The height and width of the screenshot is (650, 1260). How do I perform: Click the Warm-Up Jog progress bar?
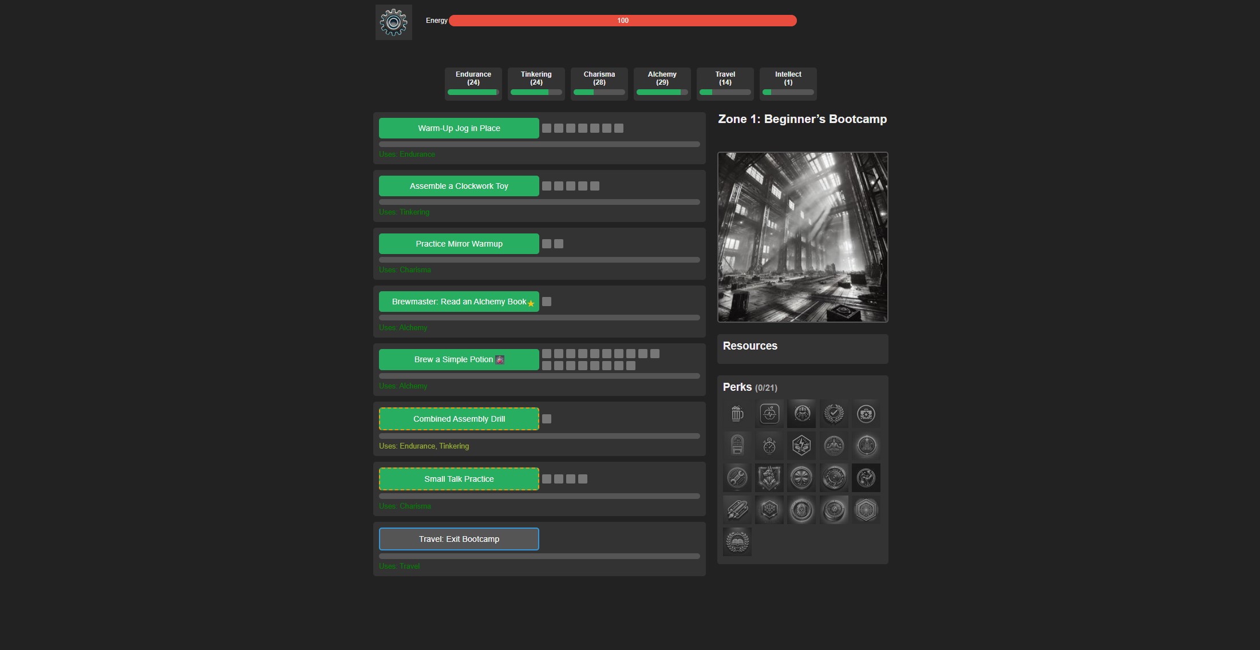pos(539,144)
